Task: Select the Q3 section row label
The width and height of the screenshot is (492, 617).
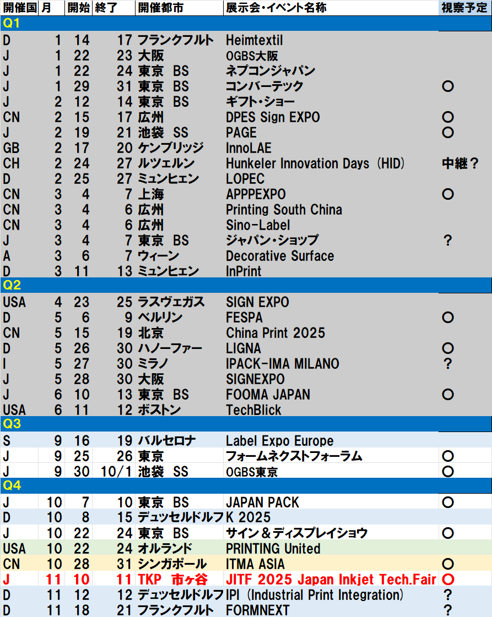Action: [12, 424]
